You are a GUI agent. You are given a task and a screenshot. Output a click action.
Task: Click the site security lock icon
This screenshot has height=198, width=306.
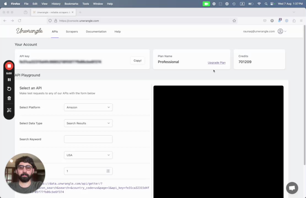56,21
